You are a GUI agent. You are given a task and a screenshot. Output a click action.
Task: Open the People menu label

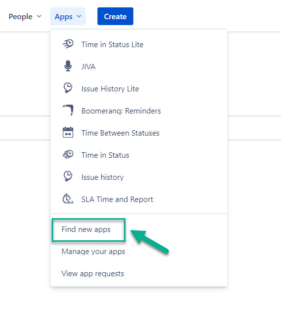[x=20, y=17]
